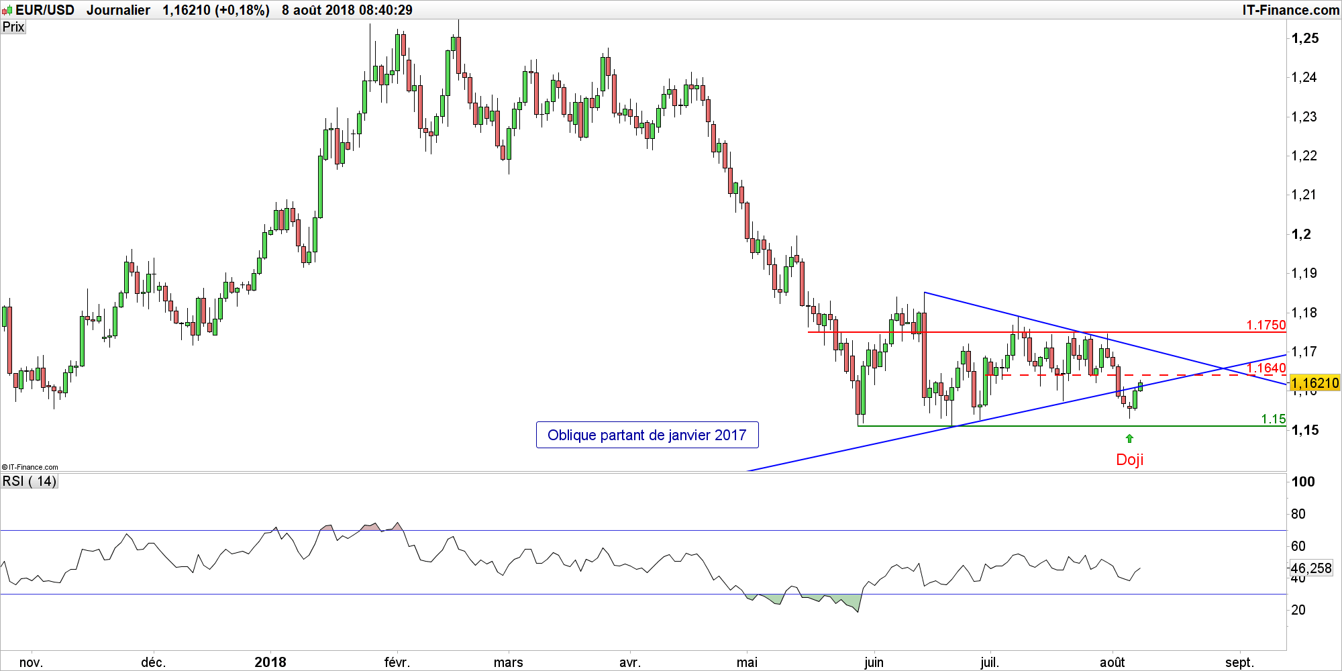Click the RSI 60 scale label
The height and width of the screenshot is (671, 1342).
click(1298, 546)
